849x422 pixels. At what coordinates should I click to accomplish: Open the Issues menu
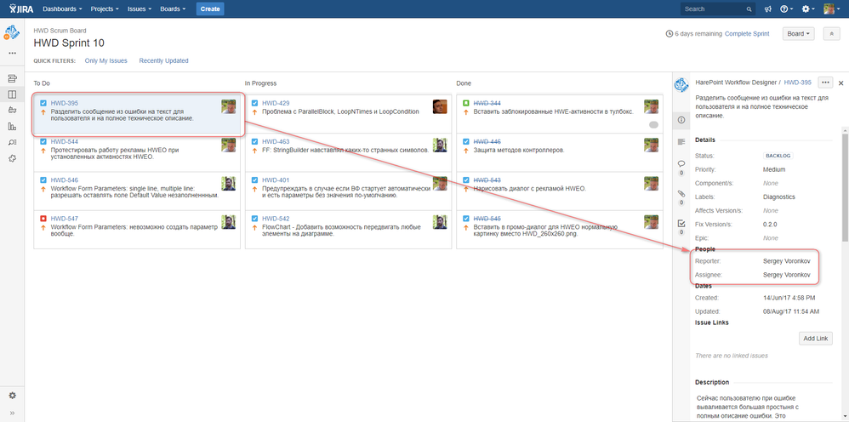(x=140, y=9)
